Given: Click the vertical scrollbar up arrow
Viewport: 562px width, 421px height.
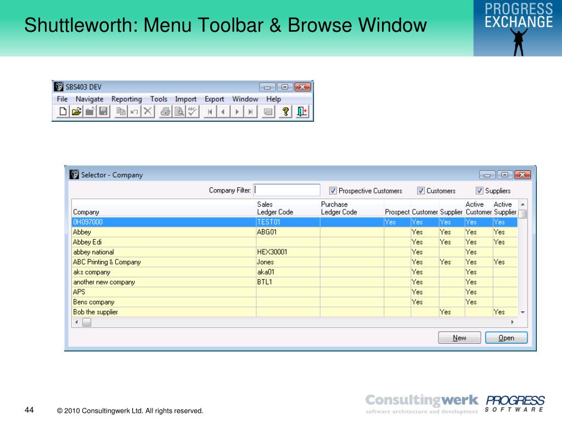Looking at the screenshot, I should (x=522, y=204).
